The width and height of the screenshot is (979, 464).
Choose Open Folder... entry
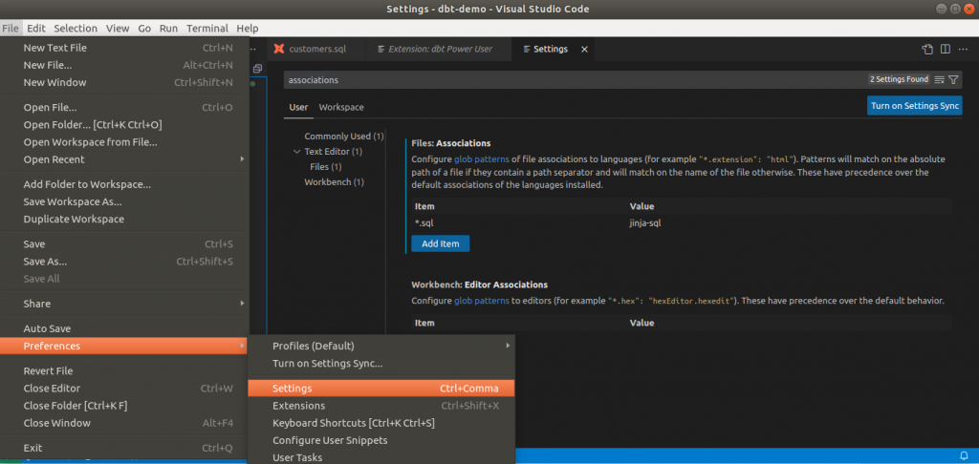124,125
